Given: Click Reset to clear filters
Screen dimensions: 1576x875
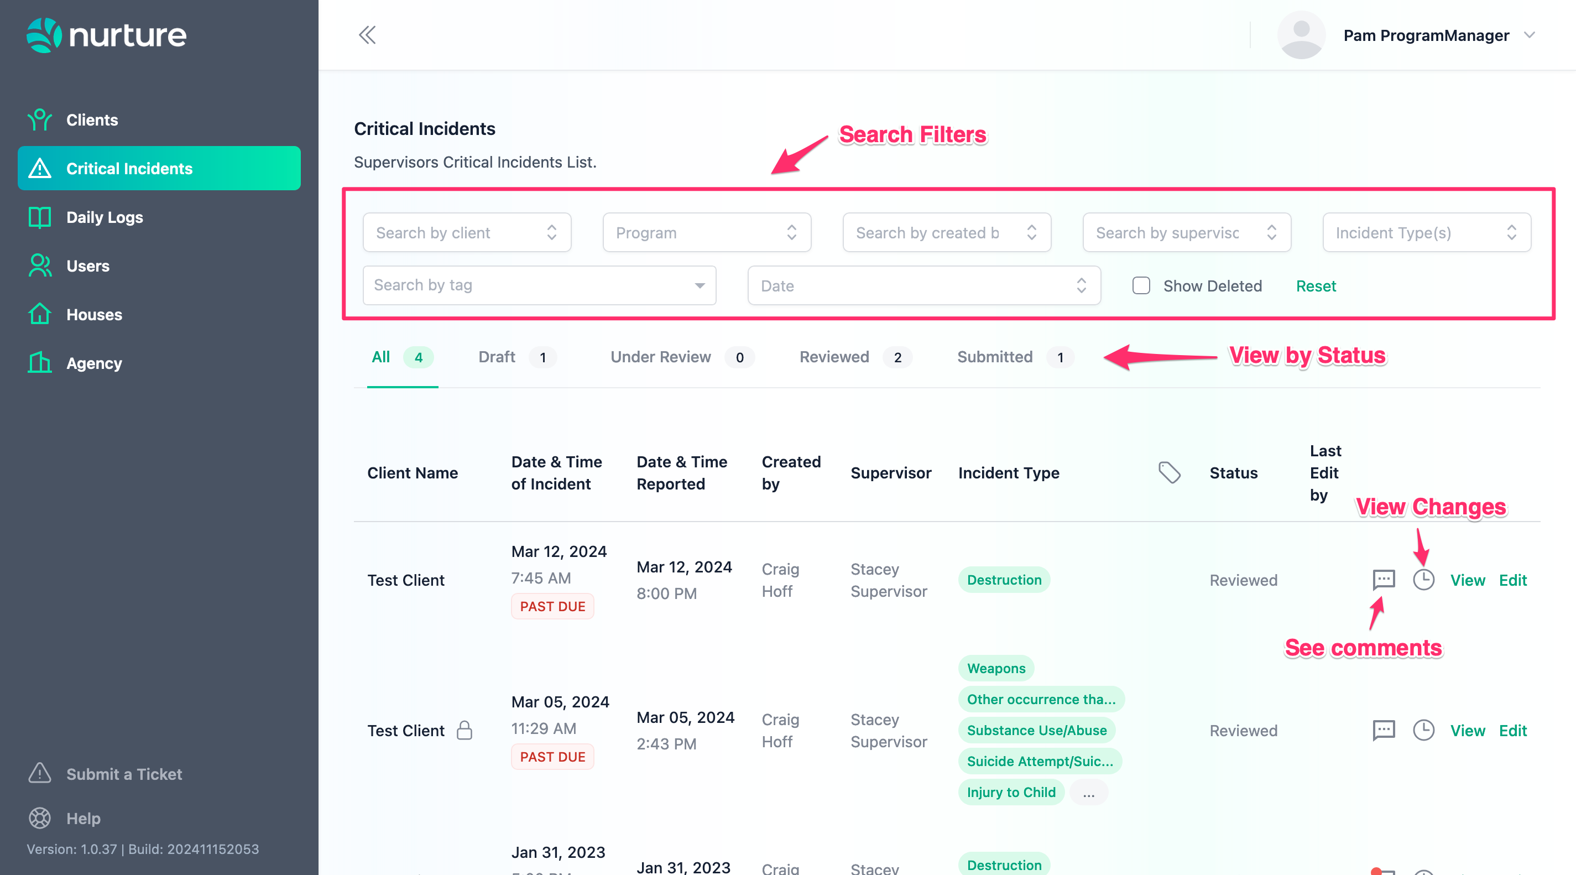Looking at the screenshot, I should [1316, 286].
